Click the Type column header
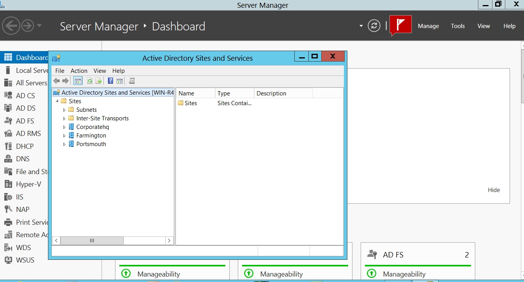Image resolution: width=524 pixels, height=282 pixels. point(235,93)
